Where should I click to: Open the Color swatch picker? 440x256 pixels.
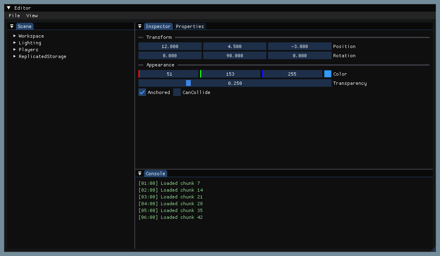pyautogui.click(x=328, y=74)
